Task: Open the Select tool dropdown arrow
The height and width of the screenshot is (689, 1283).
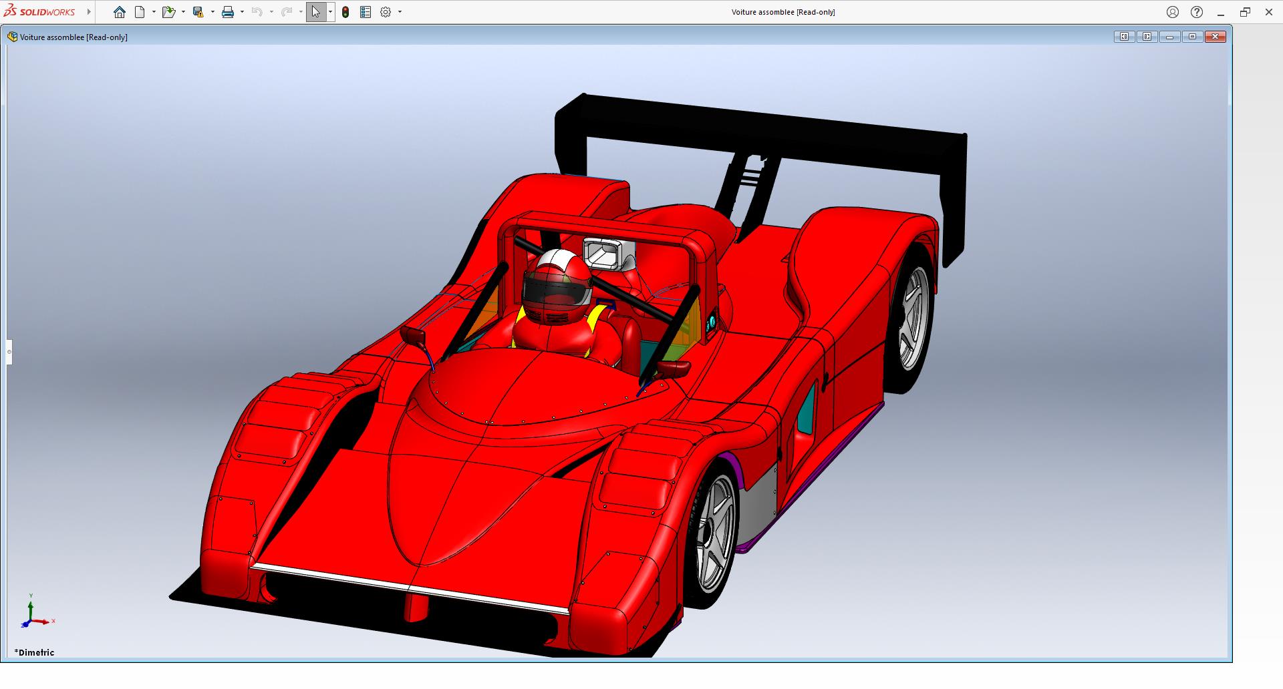Action: pyautogui.click(x=330, y=12)
